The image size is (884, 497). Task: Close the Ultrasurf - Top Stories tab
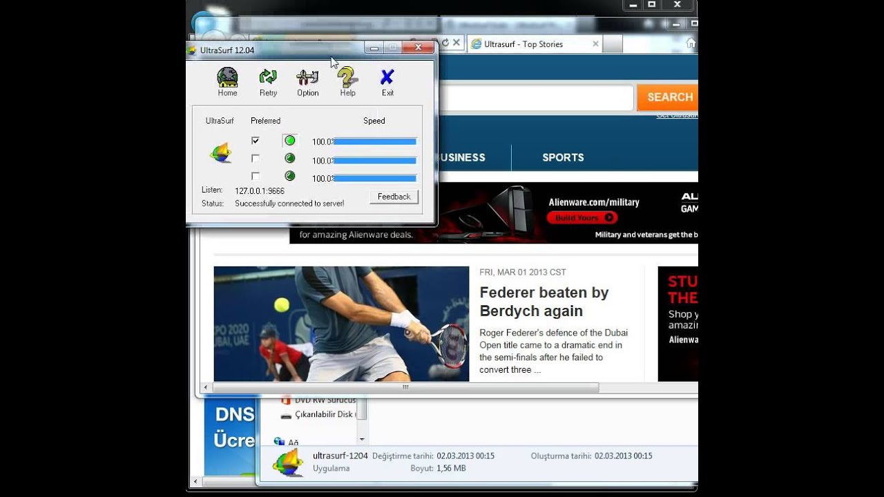[595, 43]
